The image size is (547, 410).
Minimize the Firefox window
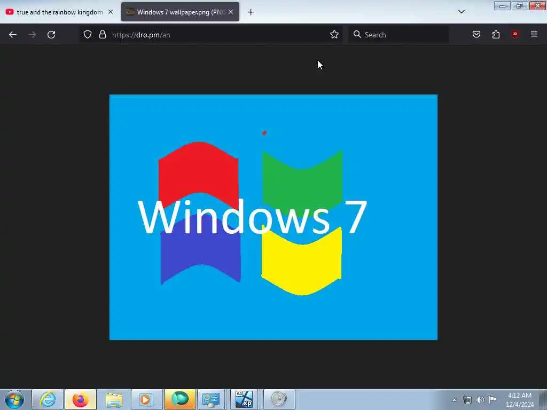click(502, 5)
